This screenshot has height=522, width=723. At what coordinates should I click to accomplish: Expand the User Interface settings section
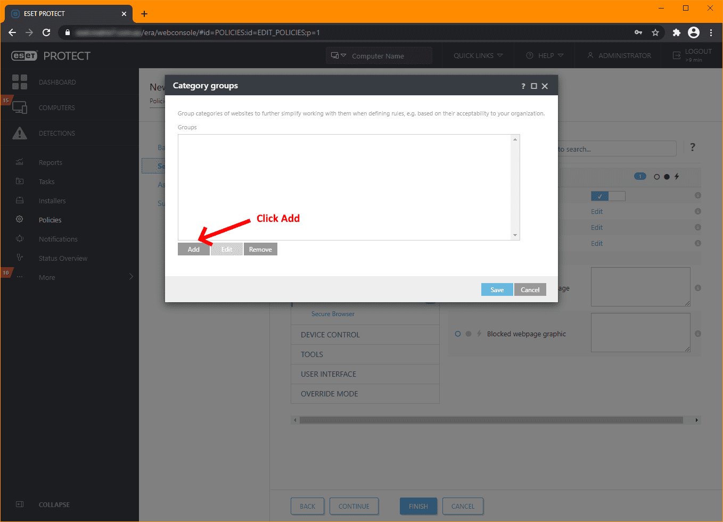(x=365, y=374)
